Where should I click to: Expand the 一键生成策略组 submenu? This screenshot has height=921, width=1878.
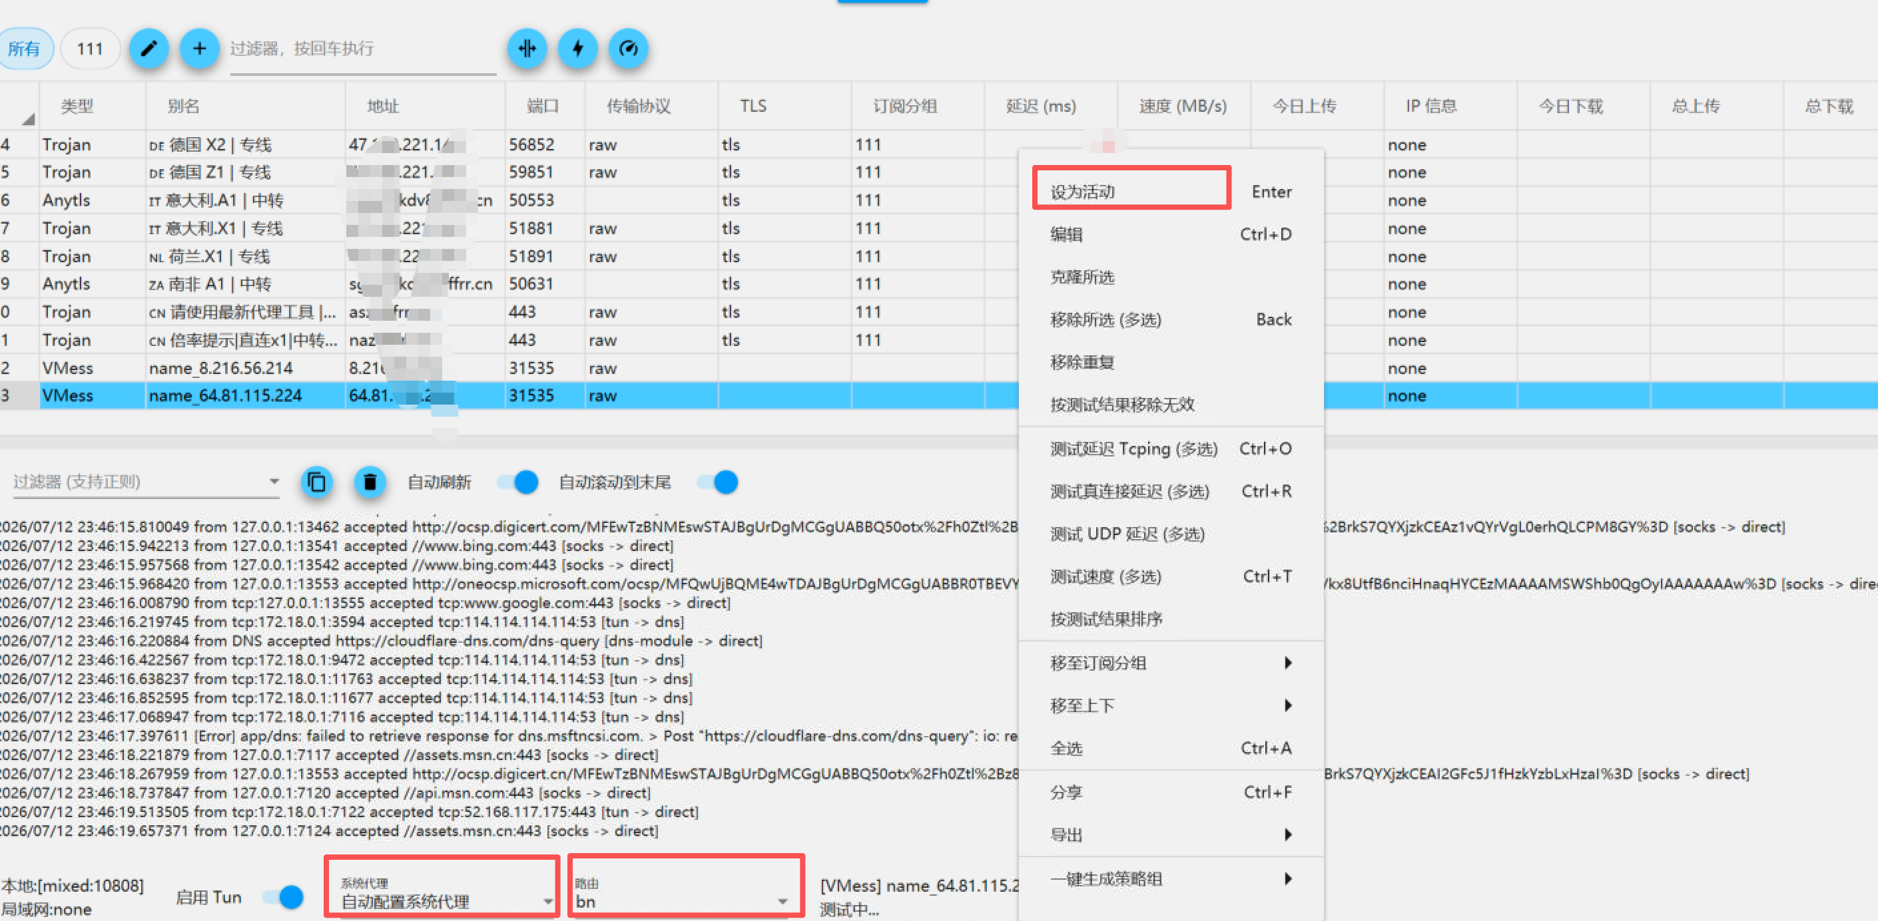[1171, 878]
